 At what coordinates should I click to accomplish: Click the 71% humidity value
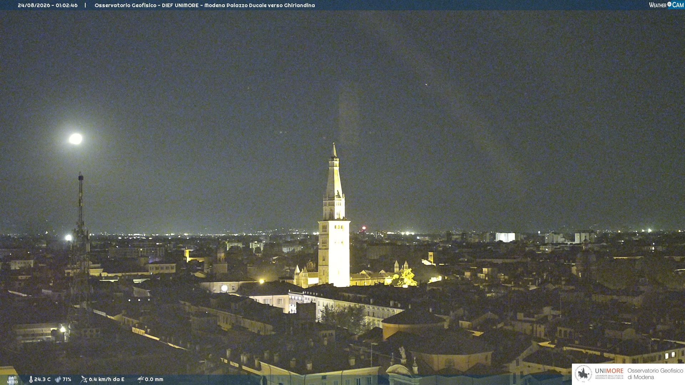(67, 379)
